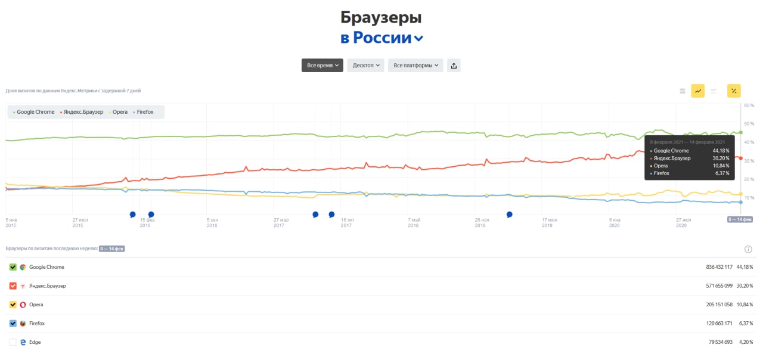Open the 'Десктоп' device dropdown
This screenshot has width=763, height=351.
tap(365, 66)
